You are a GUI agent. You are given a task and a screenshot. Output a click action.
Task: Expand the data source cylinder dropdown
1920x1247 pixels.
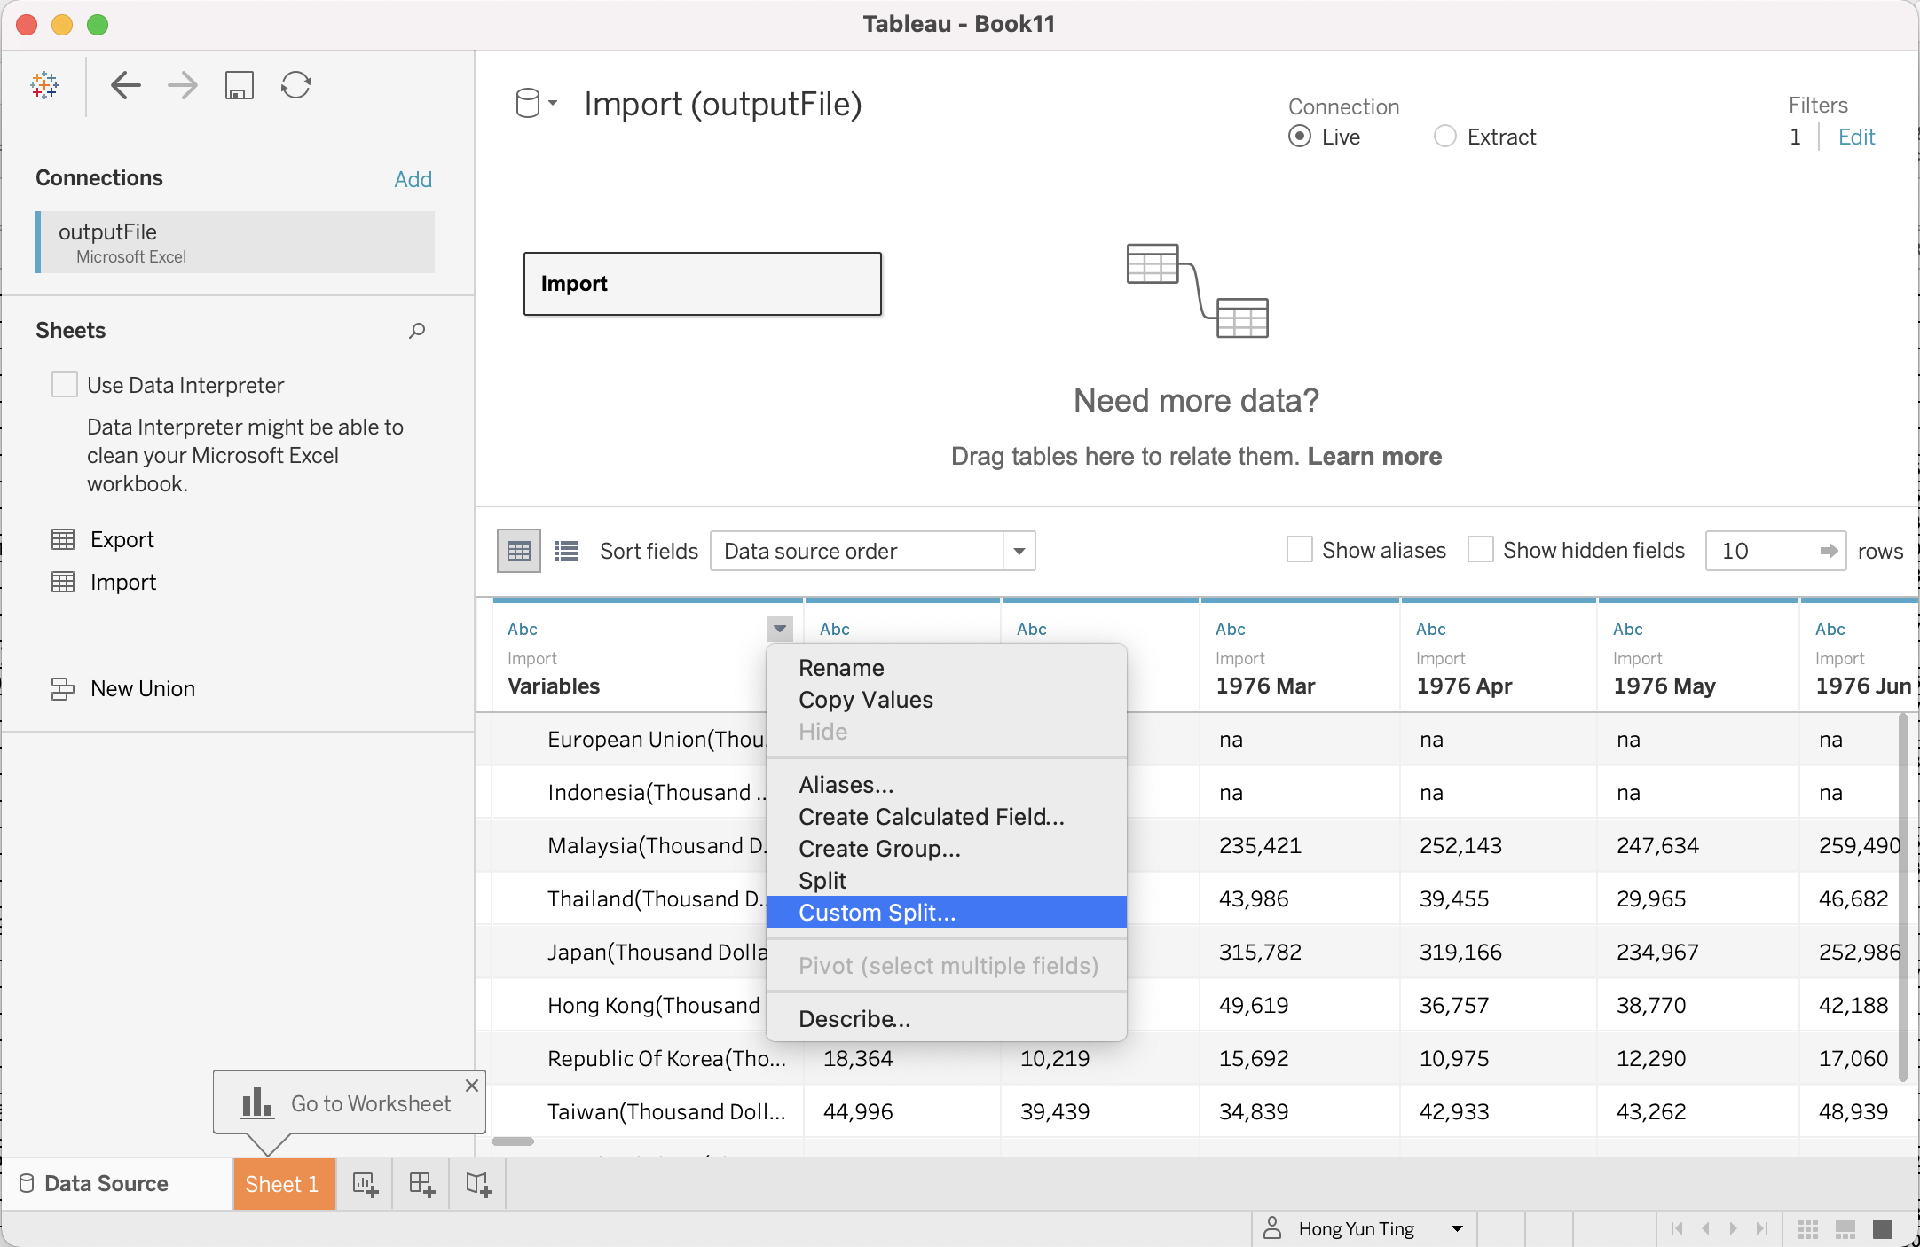(x=536, y=104)
